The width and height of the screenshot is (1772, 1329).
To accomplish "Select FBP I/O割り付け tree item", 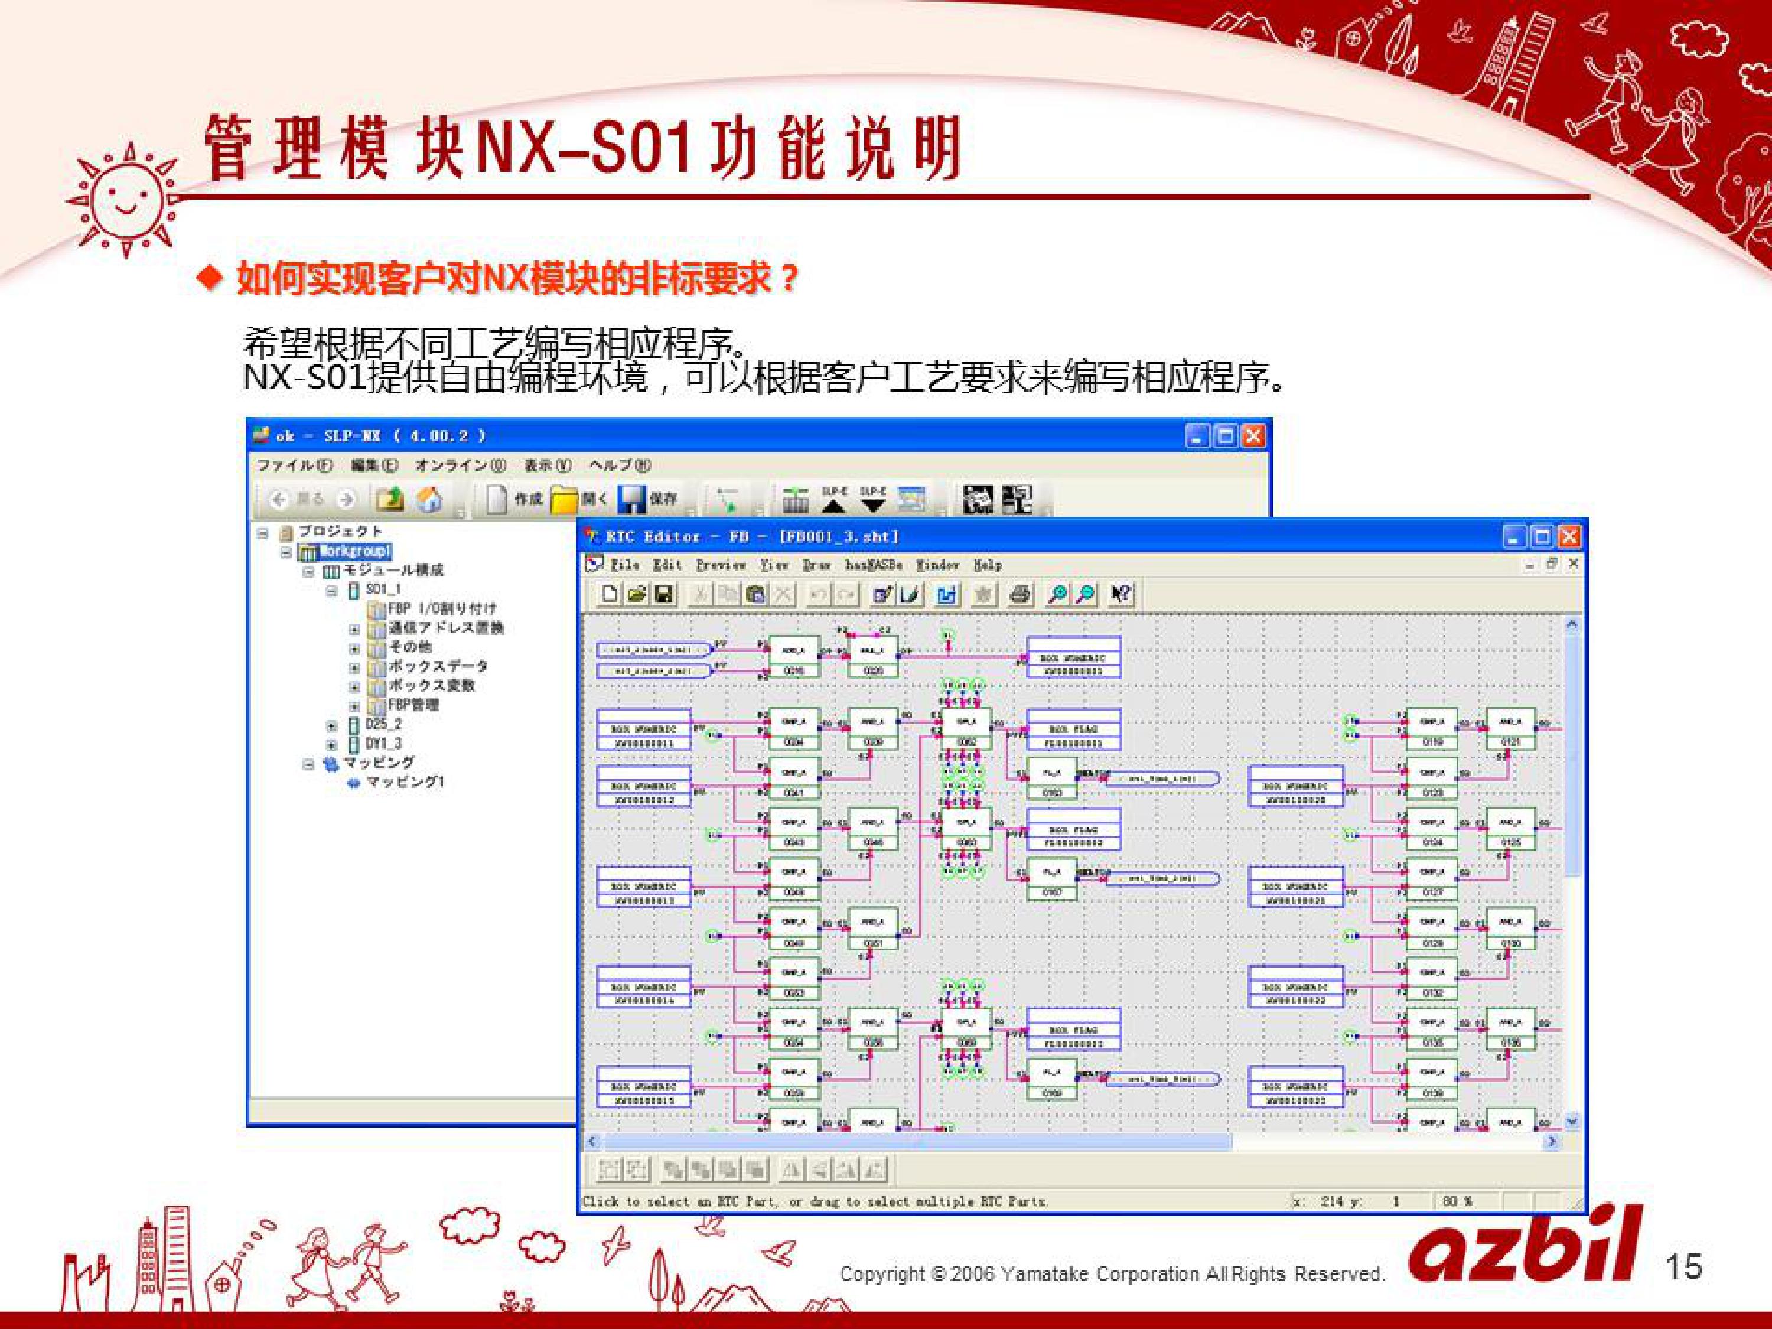I will click(x=442, y=609).
